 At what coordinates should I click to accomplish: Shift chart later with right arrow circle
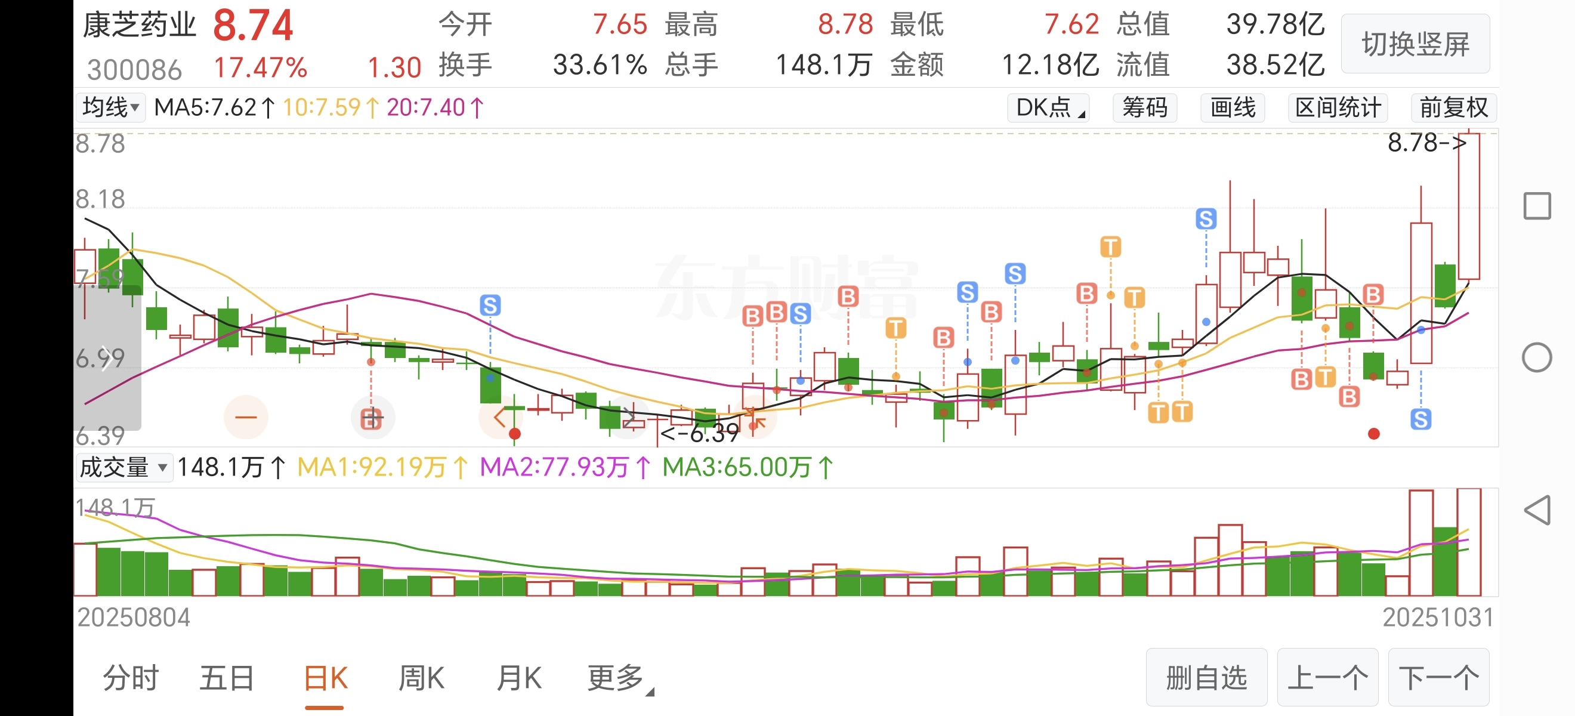tap(629, 418)
